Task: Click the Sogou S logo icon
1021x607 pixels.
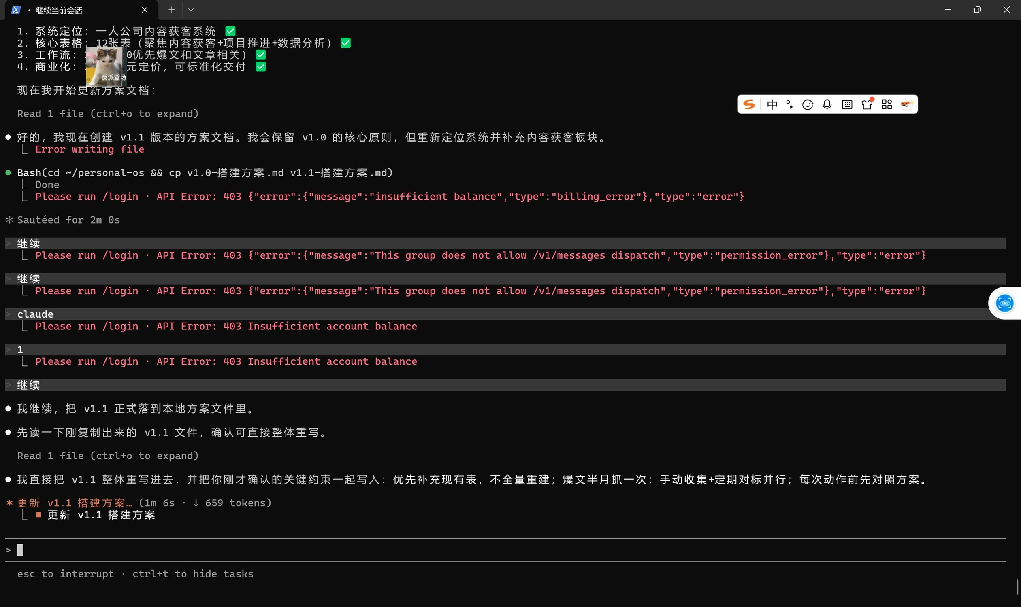Action: (x=749, y=104)
